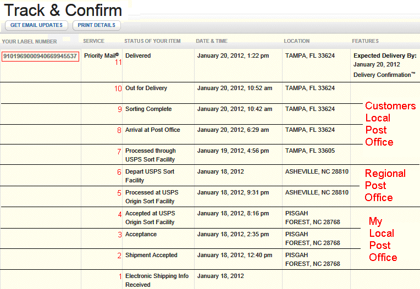Click the January 20, 2012, 10:52 am date
This screenshot has width=420, height=289.
tap(235, 88)
